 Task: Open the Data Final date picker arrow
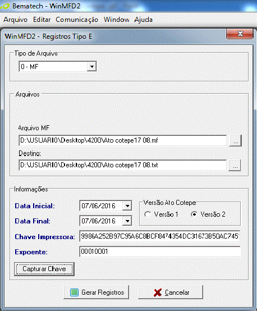[127, 221]
